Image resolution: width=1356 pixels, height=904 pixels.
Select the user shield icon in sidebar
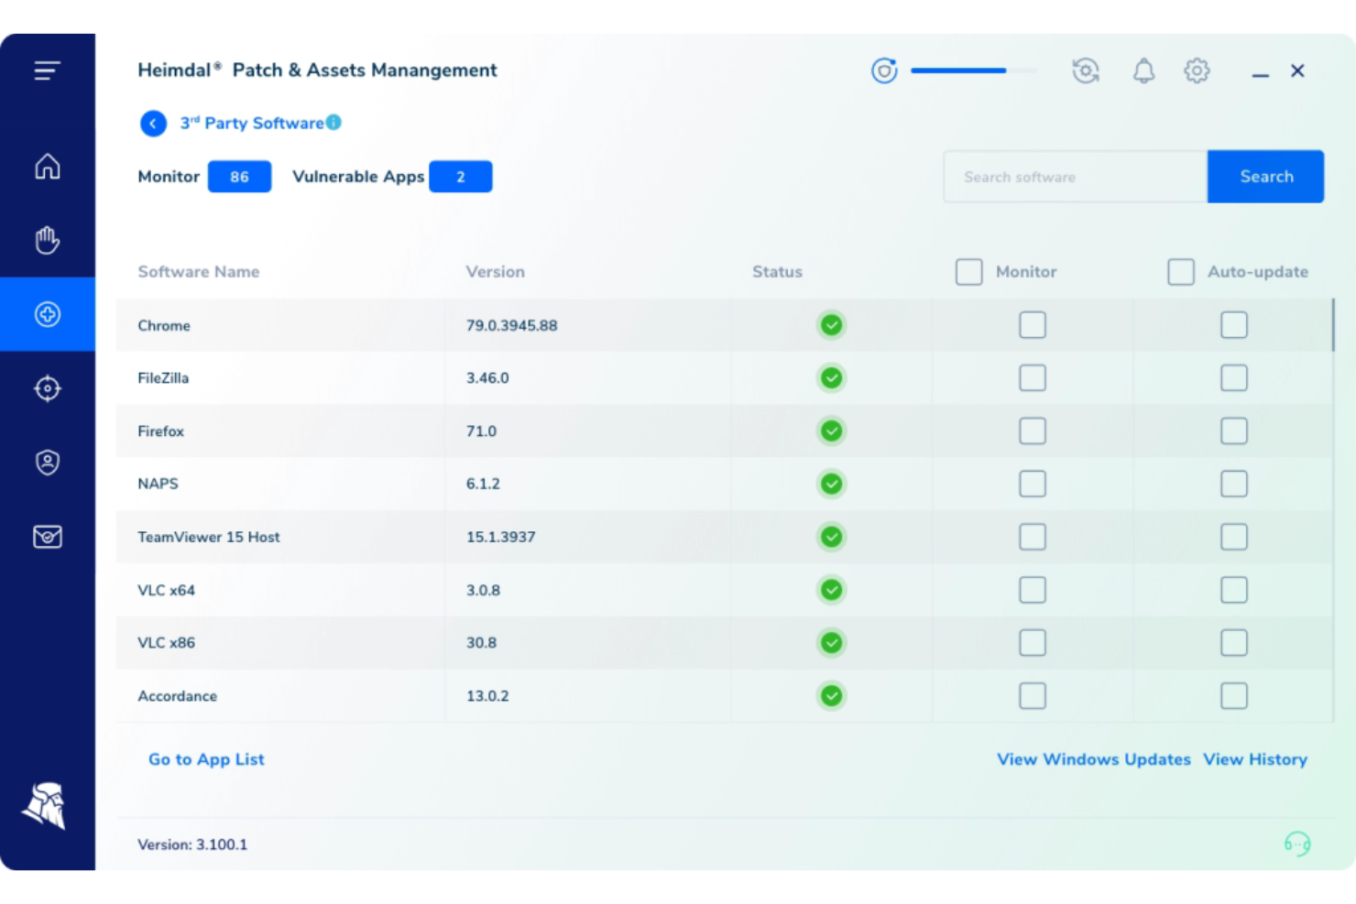tap(47, 463)
